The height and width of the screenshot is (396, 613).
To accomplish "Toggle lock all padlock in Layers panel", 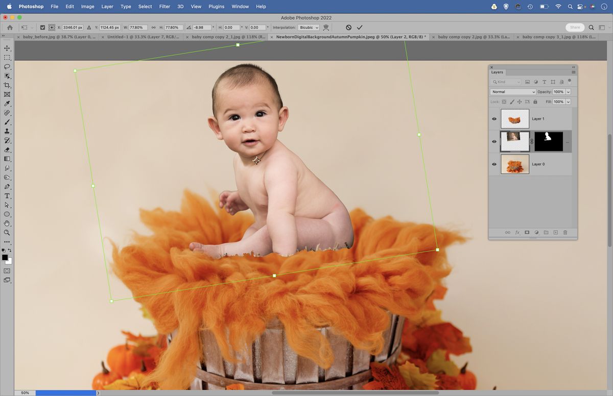I will [535, 102].
